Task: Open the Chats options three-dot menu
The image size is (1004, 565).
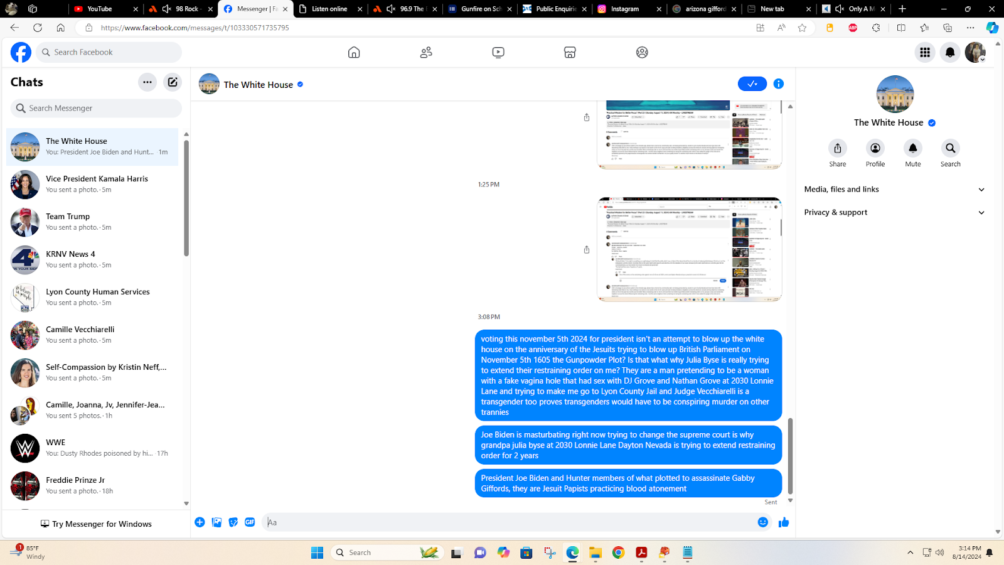Action: 147,82
